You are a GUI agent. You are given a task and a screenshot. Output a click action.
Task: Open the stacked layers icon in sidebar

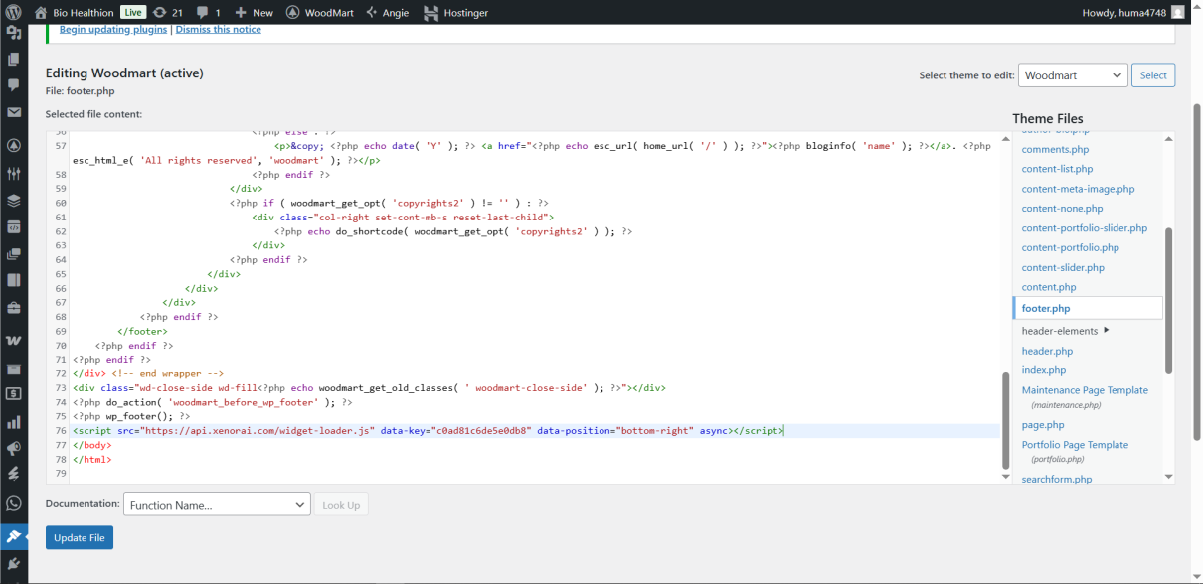[14, 200]
